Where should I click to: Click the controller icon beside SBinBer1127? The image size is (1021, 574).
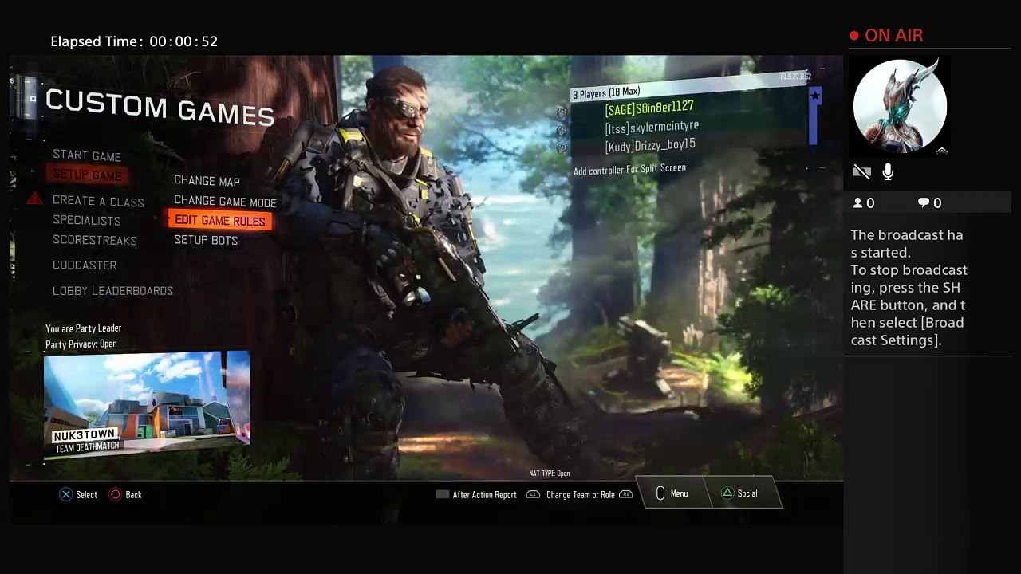tap(562, 113)
